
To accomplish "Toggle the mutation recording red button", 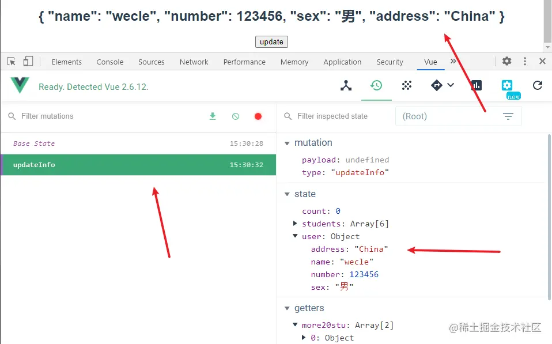I will (258, 116).
